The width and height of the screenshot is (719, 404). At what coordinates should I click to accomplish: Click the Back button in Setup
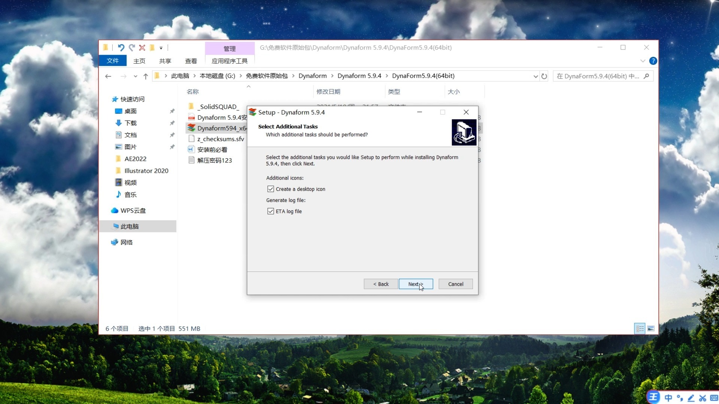coord(381,284)
